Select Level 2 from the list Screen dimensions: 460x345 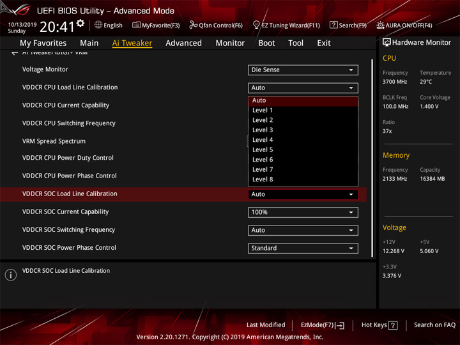[303, 120]
